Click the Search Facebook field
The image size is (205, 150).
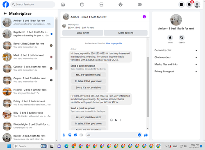(x=33, y=4)
